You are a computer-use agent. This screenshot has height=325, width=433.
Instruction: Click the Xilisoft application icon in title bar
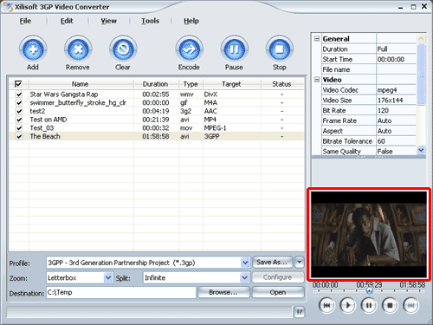click(x=8, y=7)
